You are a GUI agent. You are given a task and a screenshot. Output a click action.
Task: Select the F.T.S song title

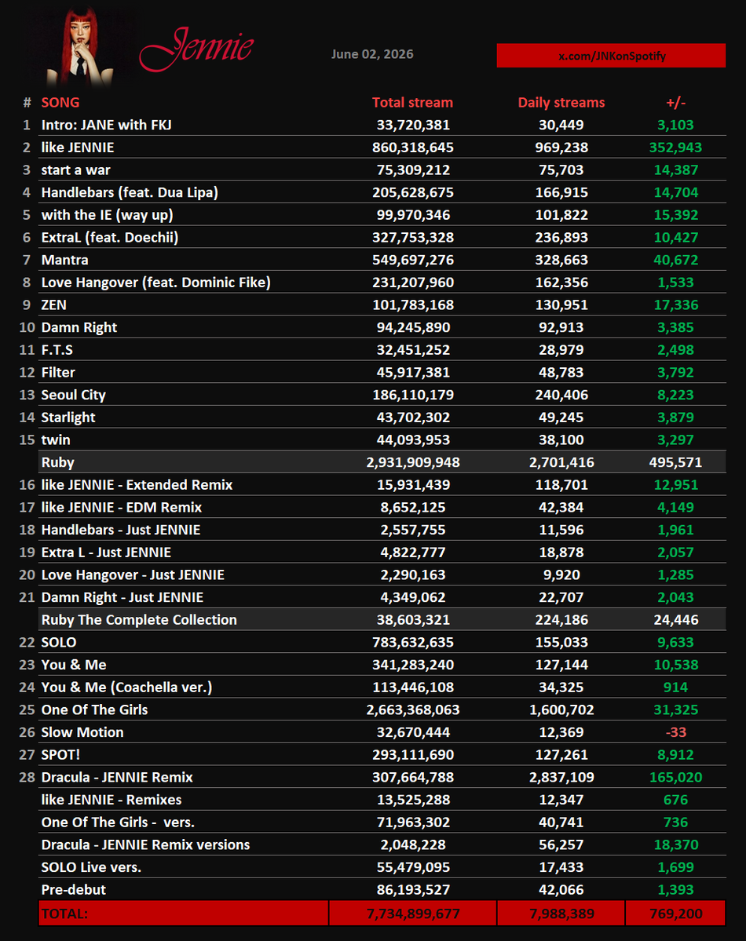(x=57, y=350)
